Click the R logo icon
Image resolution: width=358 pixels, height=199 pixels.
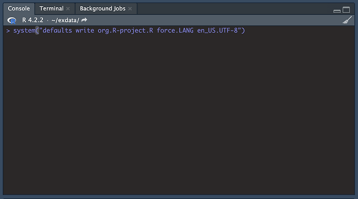point(11,20)
